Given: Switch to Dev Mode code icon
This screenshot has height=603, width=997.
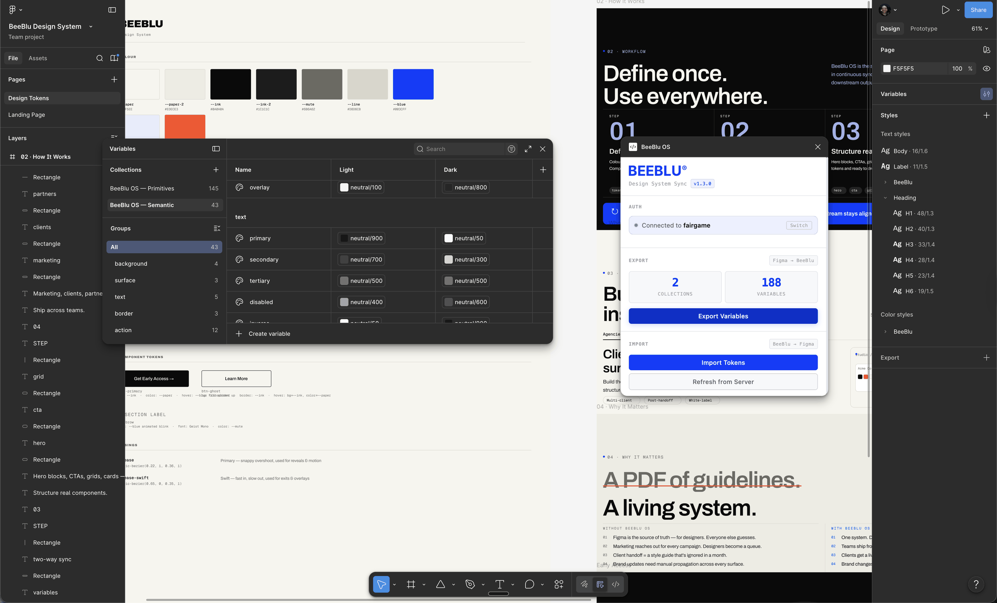Looking at the screenshot, I should (x=616, y=584).
